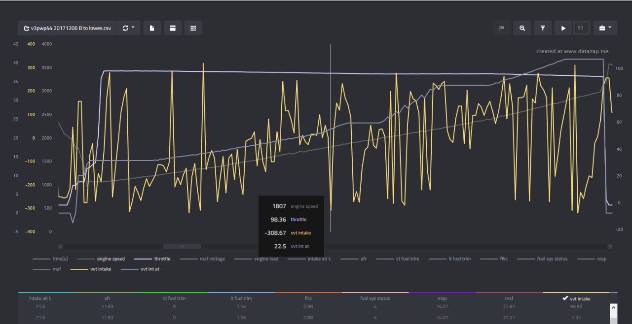Click the flag marker icon
632x324 pixels.
[502, 28]
